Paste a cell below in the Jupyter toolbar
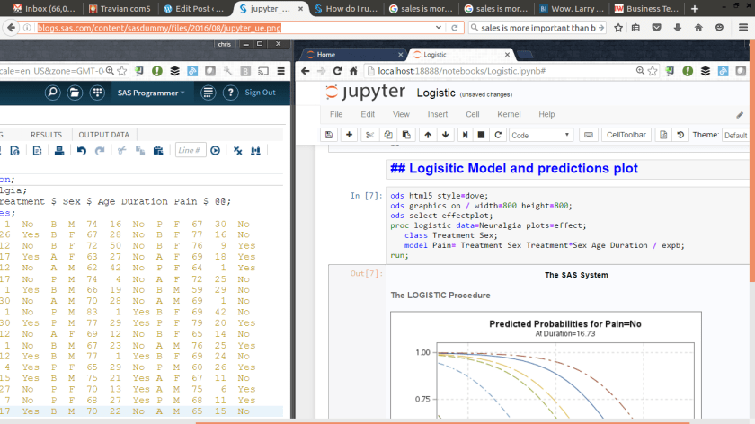 406,136
